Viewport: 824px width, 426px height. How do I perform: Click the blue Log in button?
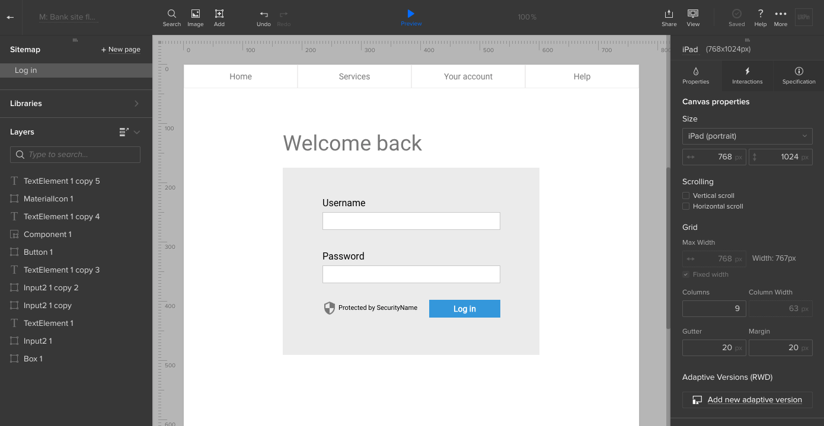click(x=465, y=309)
